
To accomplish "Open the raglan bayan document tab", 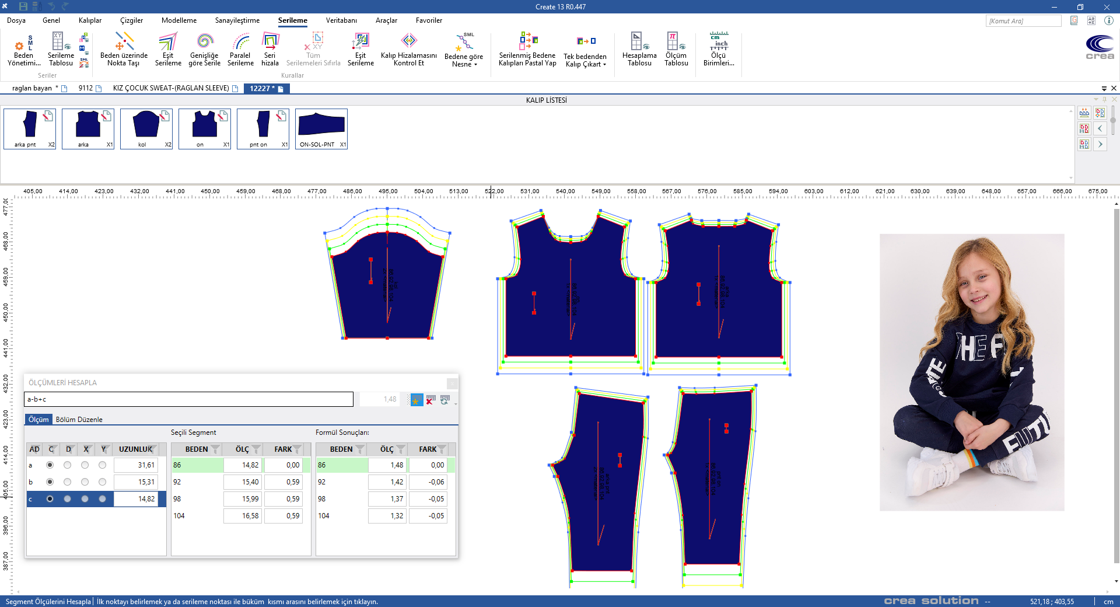I will pyautogui.click(x=32, y=88).
